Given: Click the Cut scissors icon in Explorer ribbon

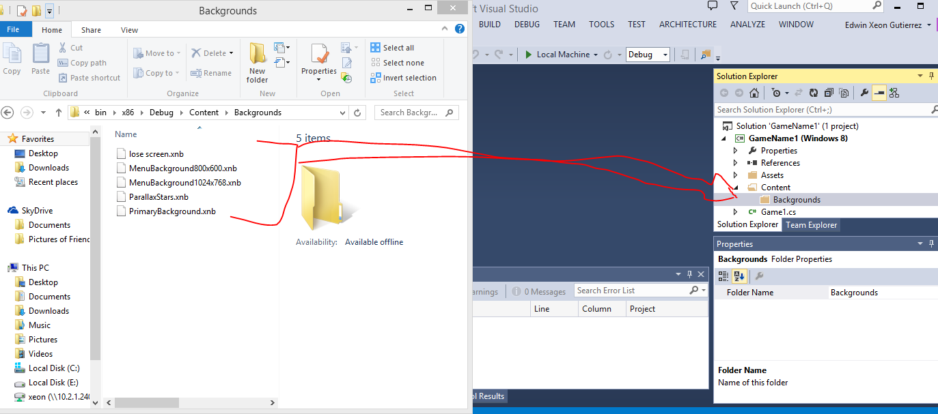Looking at the screenshot, I should pos(63,48).
